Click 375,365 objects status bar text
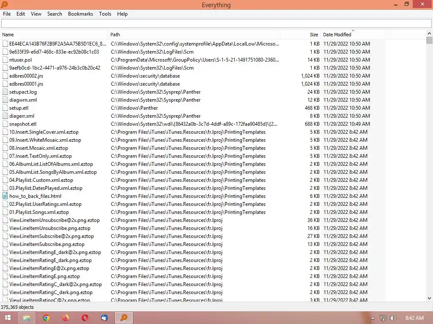The image size is (433, 324). click(x=17, y=307)
